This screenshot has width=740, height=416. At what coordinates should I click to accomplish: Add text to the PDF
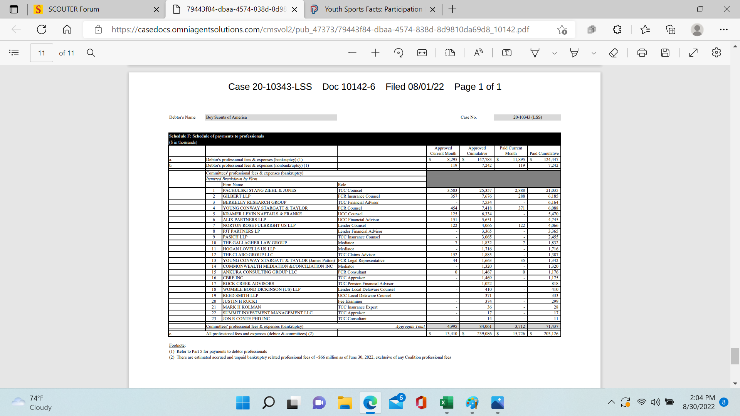click(507, 53)
